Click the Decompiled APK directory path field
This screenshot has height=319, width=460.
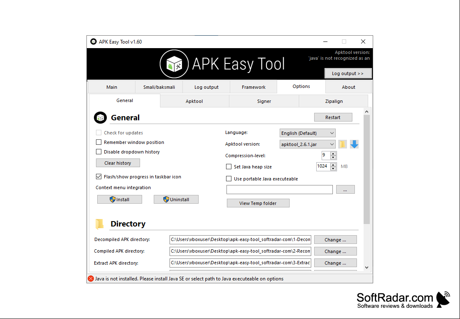point(240,240)
